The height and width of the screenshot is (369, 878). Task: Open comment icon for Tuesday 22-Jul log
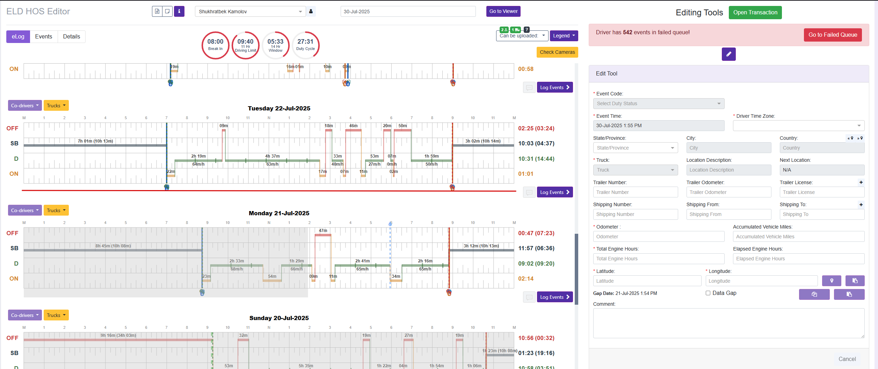click(529, 192)
